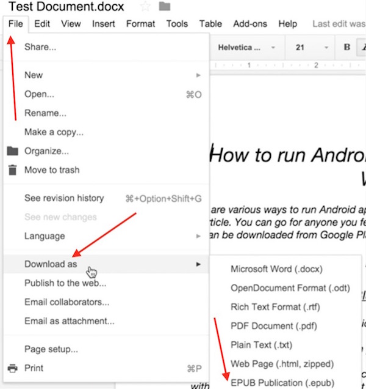This screenshot has height=389, width=366.
Task: Select Microsoft Word (.docx) option
Action: (276, 269)
